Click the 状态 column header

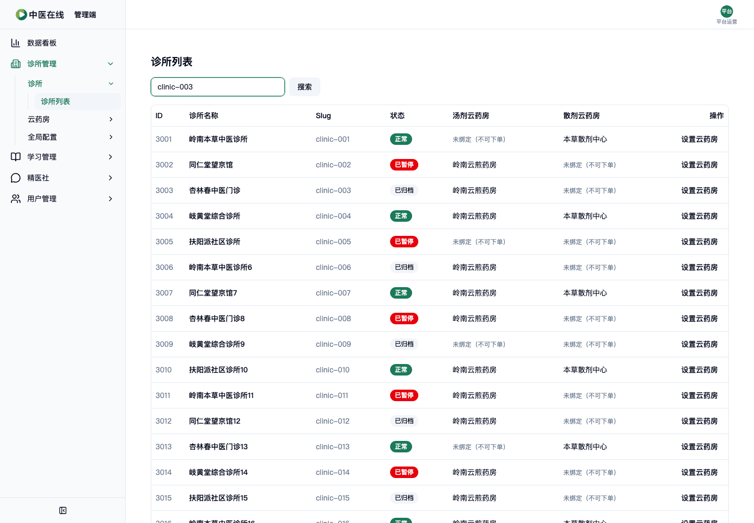pyautogui.click(x=397, y=116)
